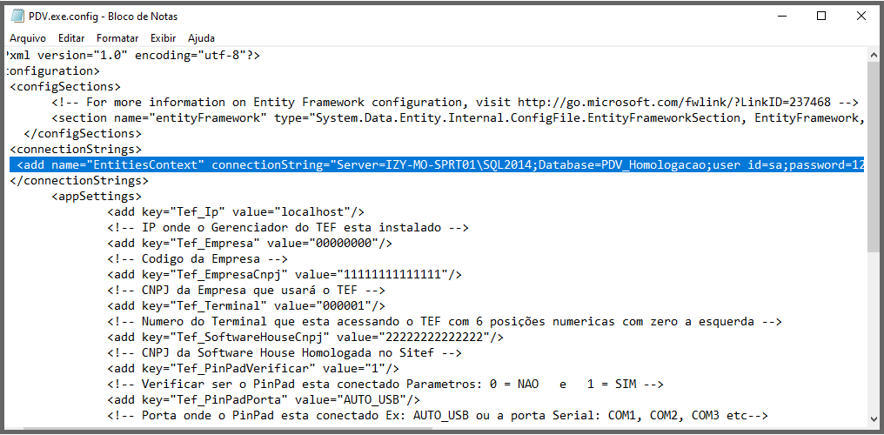
Task: Minimize the Bloco de Notas window
Action: (x=782, y=17)
